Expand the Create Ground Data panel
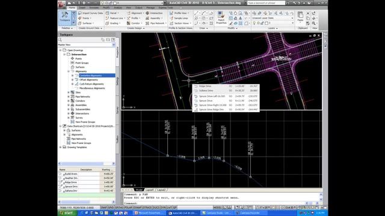 [x=90, y=28]
